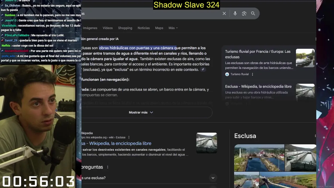Select the Maps tab
Image resolution: width=334 pixels, height=188 pixels.
click(x=159, y=28)
